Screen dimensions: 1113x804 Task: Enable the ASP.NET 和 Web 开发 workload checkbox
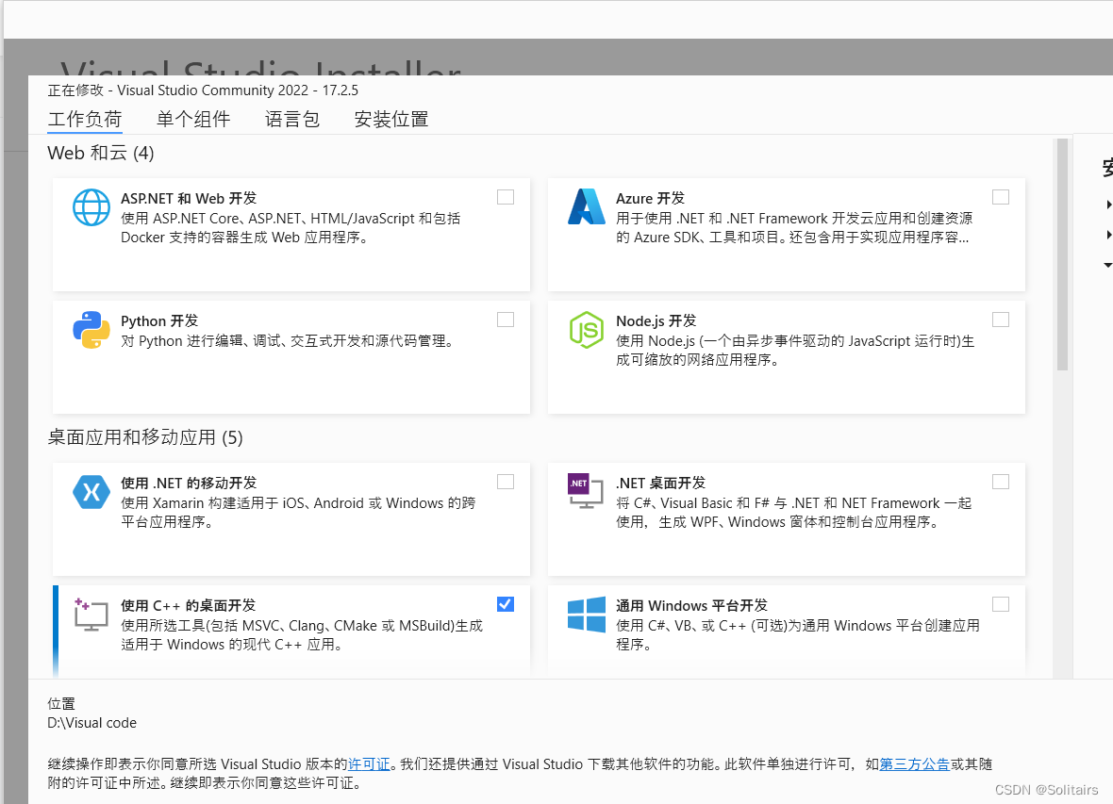tap(506, 197)
